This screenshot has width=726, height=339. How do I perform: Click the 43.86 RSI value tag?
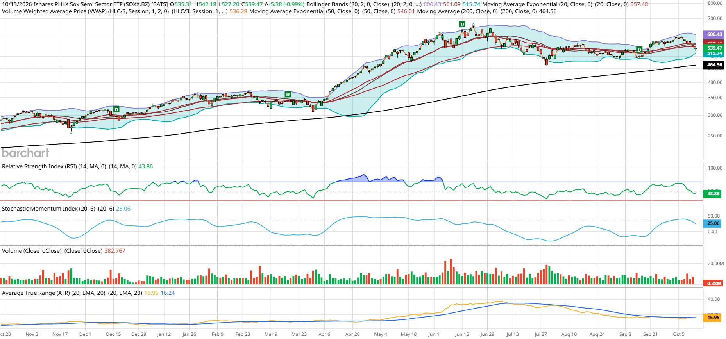[x=713, y=194]
